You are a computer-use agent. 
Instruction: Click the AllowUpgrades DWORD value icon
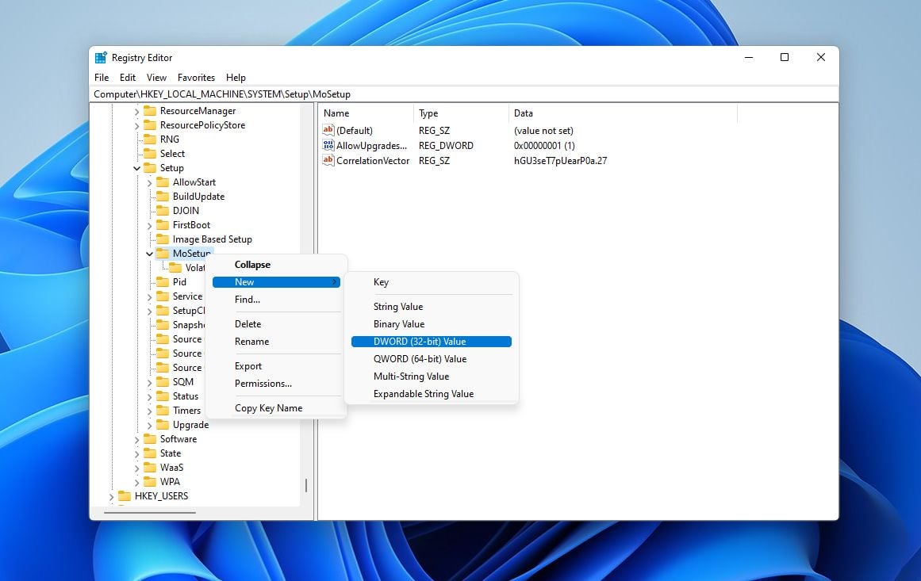coord(329,146)
